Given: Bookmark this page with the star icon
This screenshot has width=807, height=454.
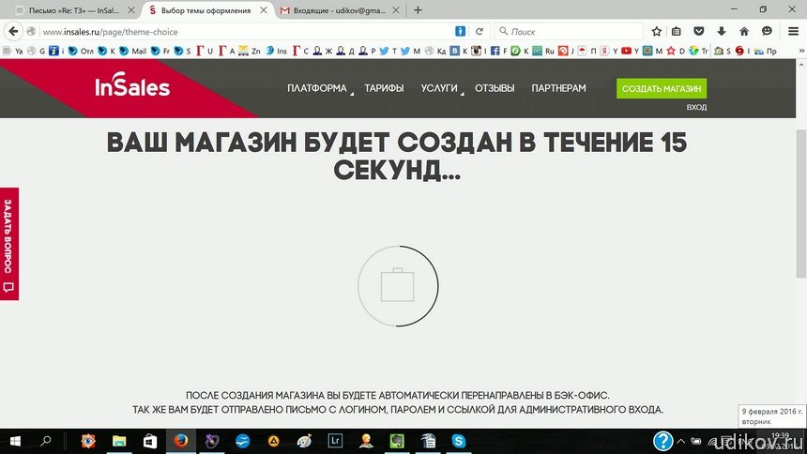Looking at the screenshot, I should (x=657, y=31).
